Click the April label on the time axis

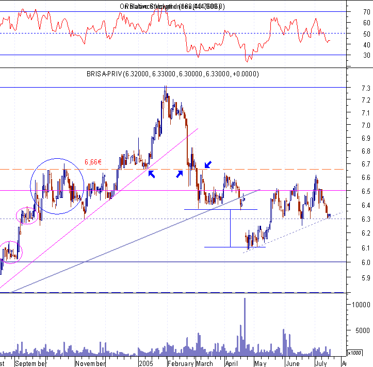coord(232,363)
